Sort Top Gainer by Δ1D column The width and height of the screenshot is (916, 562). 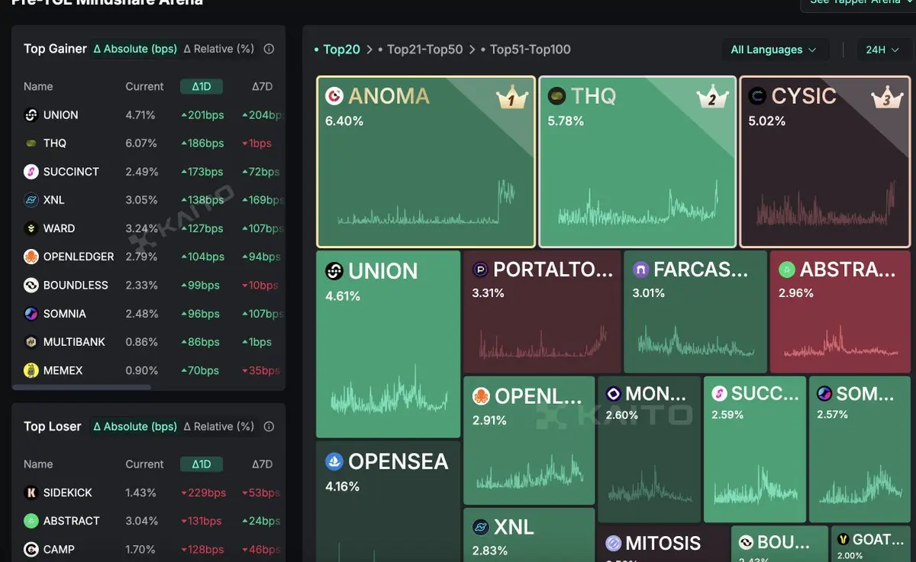tap(202, 86)
